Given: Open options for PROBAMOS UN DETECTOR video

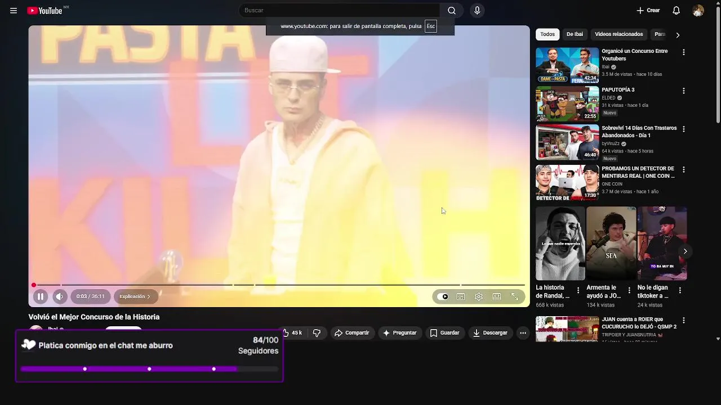Looking at the screenshot, I should tap(684, 169).
